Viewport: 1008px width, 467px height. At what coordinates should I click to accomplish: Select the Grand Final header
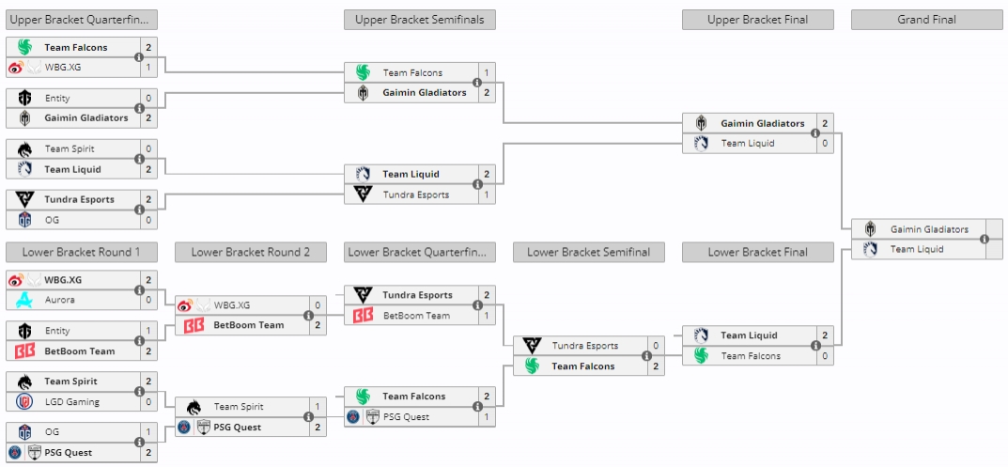point(927,20)
